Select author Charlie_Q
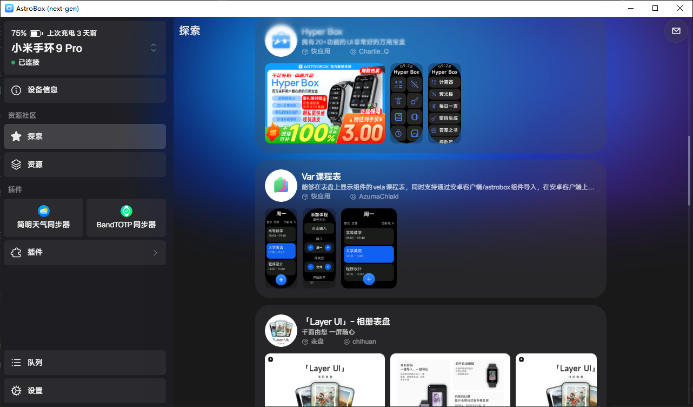Viewport: 693px width, 407px height. (374, 51)
